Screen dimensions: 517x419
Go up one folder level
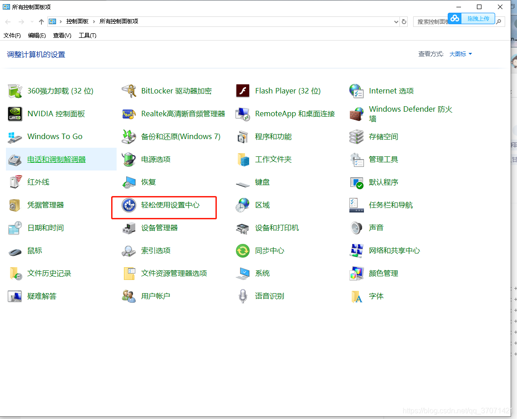coord(41,22)
